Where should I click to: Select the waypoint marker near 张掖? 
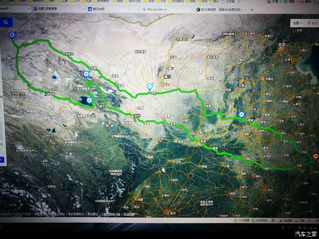pos(87,75)
